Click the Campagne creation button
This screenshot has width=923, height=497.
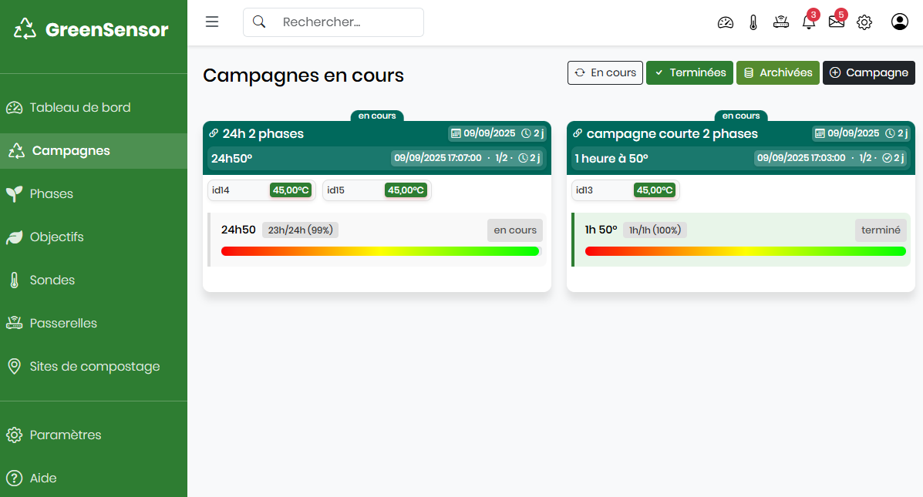[869, 72]
